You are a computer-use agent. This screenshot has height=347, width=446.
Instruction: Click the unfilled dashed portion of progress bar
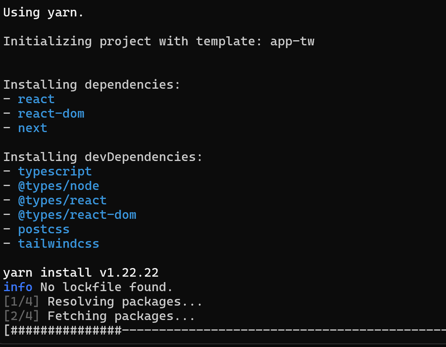coord(284,331)
